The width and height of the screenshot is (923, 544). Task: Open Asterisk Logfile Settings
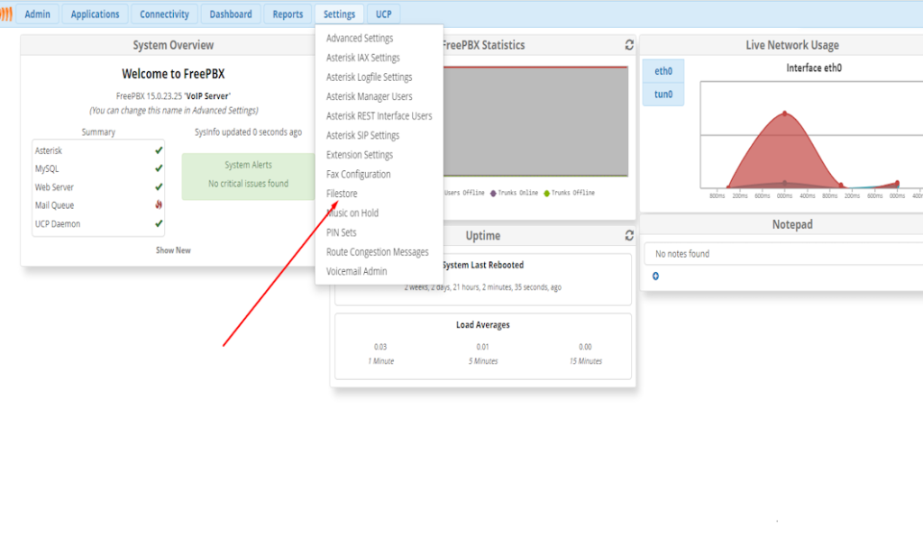point(369,77)
